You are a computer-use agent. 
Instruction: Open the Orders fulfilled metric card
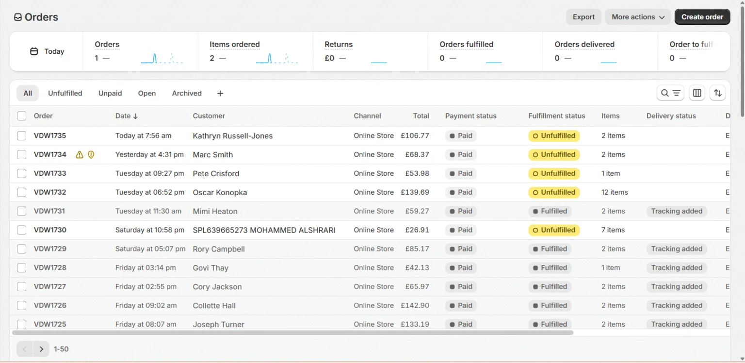(x=485, y=51)
